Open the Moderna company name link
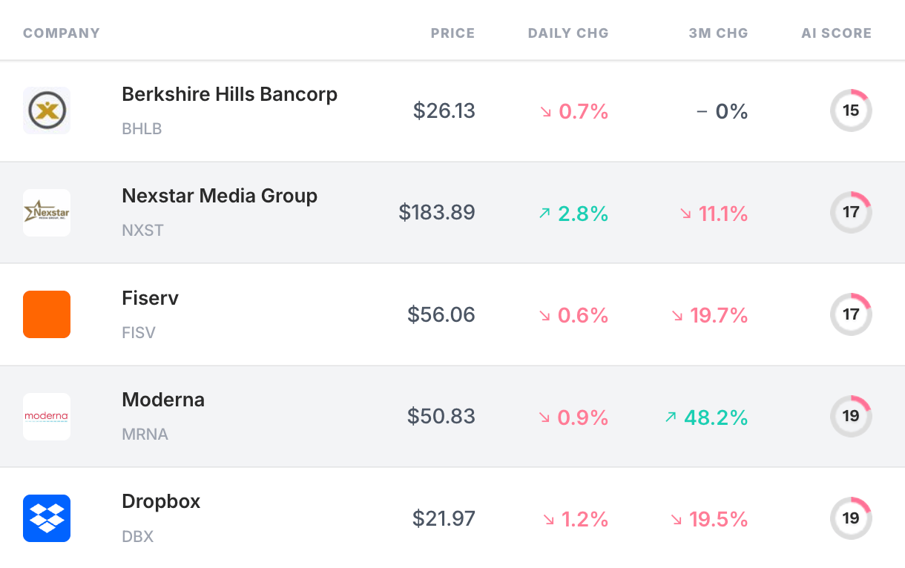This screenshot has width=905, height=568. (x=163, y=400)
